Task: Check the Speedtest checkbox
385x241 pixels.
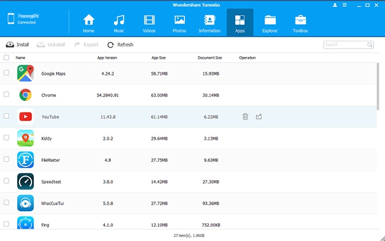Action: coord(6,181)
